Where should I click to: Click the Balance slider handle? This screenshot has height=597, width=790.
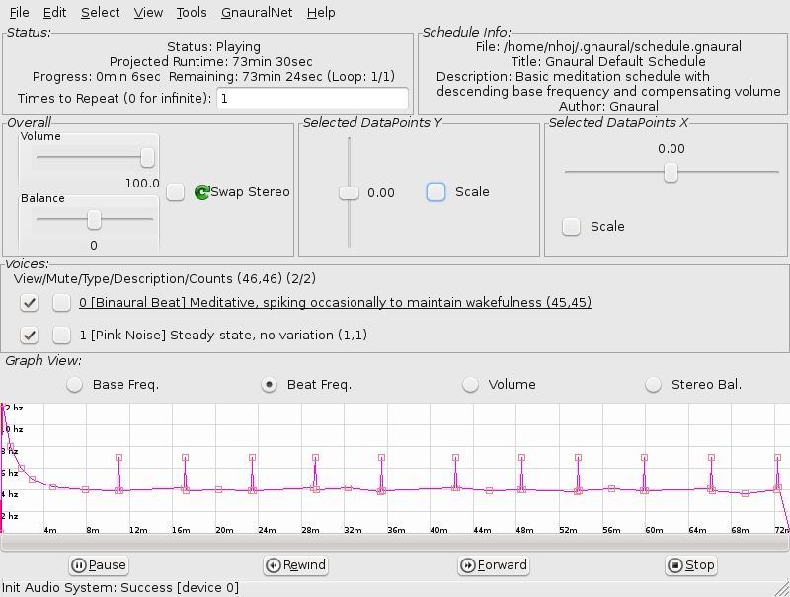point(94,219)
